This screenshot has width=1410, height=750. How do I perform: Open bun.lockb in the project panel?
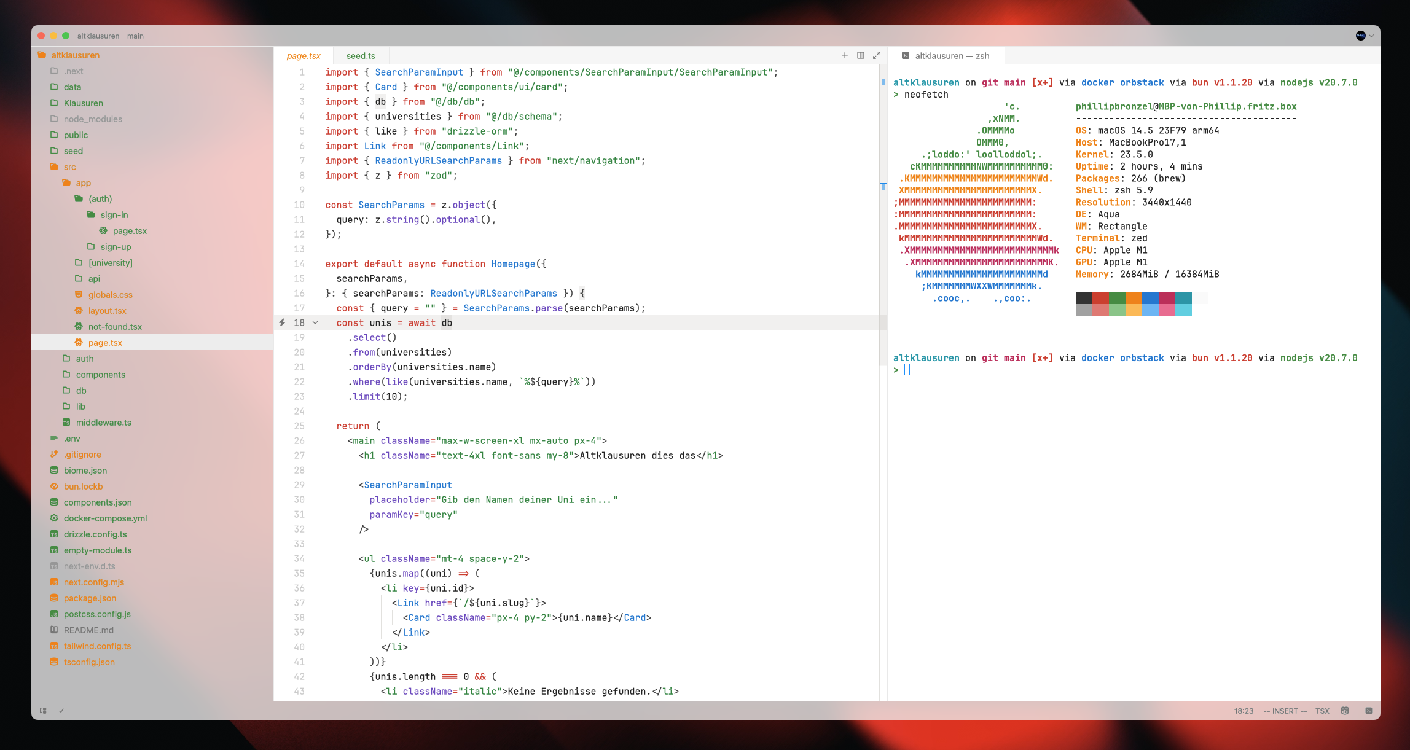tap(152, 486)
